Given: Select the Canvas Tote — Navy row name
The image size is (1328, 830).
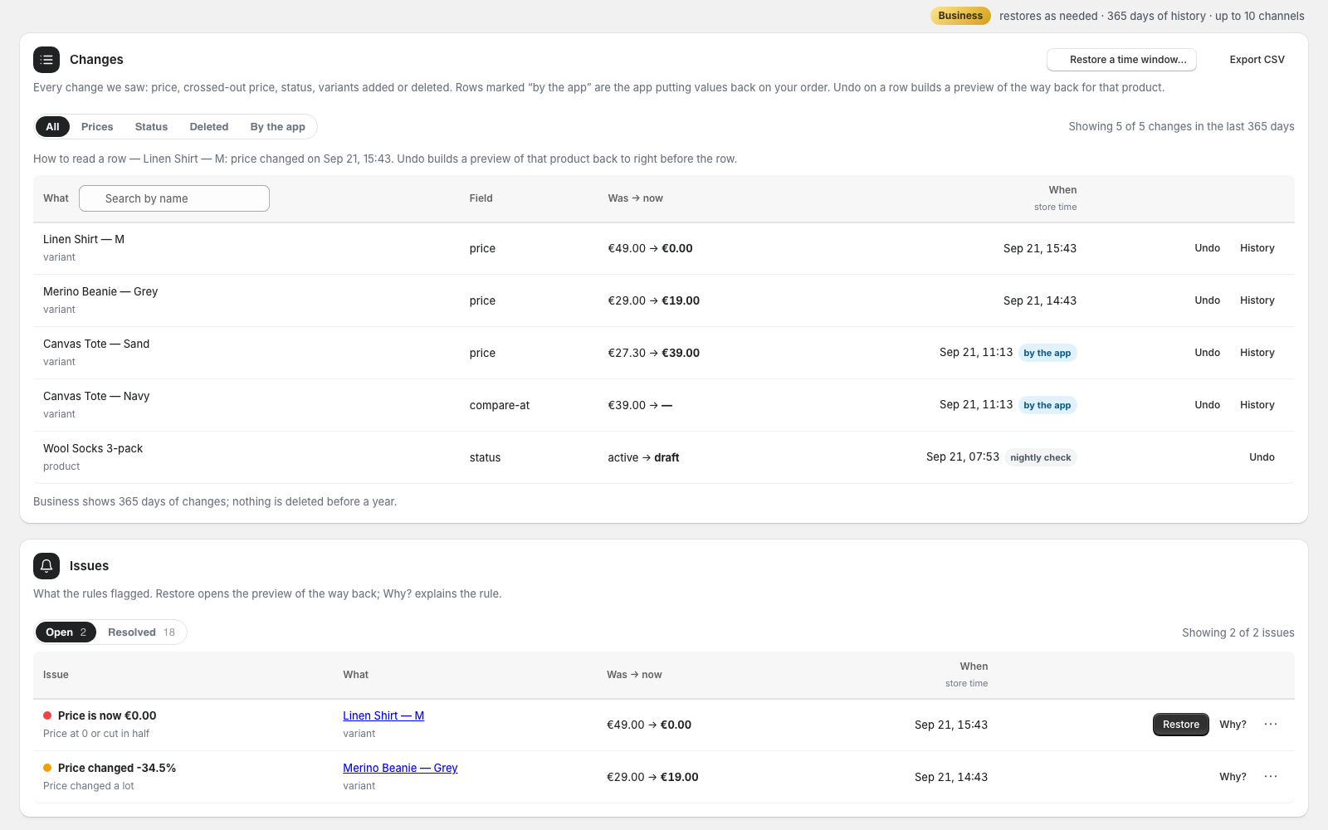Looking at the screenshot, I should 96,396.
